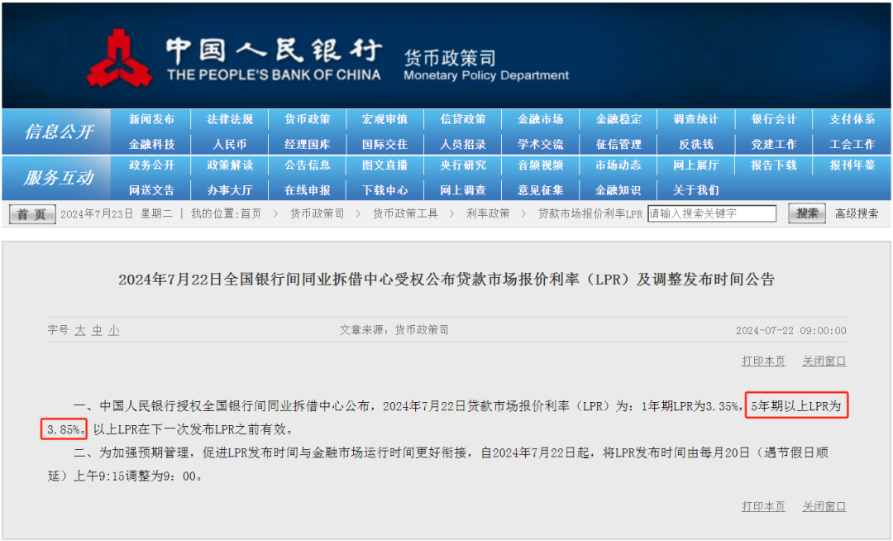Open 党建工作 menu item
This screenshot has height=541, width=893.
(x=774, y=145)
